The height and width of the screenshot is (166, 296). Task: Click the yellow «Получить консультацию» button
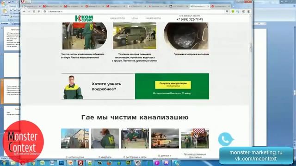point(173,85)
